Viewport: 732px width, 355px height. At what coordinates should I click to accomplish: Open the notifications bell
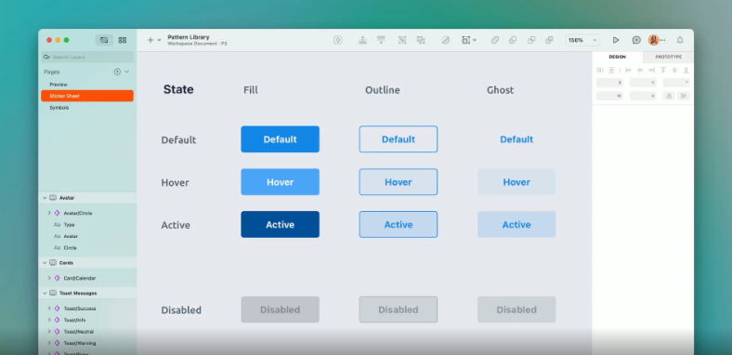click(680, 40)
